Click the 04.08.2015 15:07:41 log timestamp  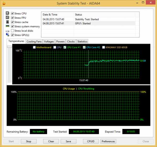(53, 23)
